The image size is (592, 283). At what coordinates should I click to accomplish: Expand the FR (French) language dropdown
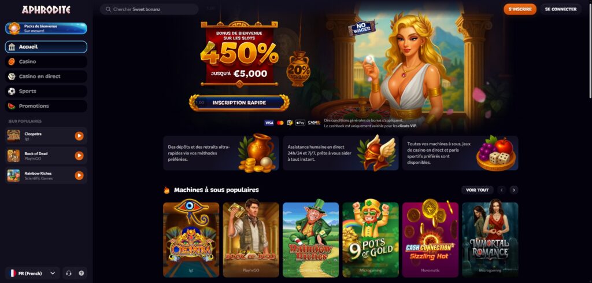coord(32,273)
